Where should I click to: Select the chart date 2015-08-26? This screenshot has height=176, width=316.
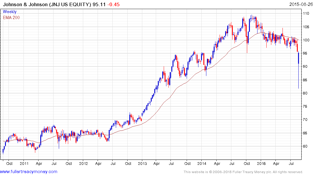(301, 4)
